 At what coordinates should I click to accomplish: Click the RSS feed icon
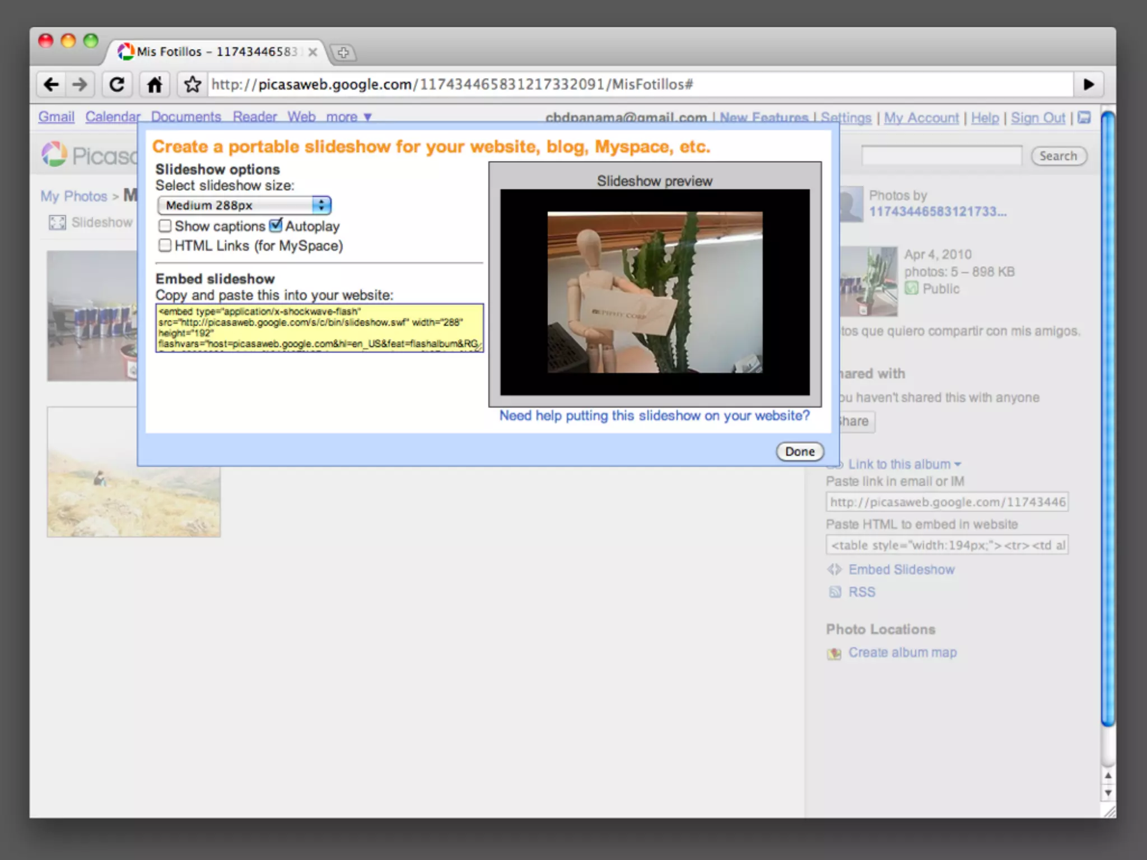click(834, 592)
